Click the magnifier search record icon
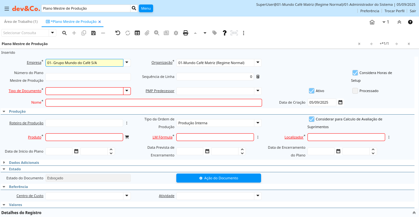The height and width of the screenshot is (217, 419). (x=64, y=33)
